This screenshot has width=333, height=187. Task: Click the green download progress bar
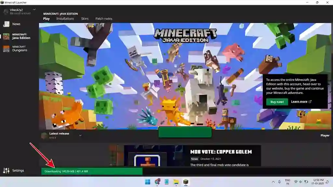click(92, 171)
